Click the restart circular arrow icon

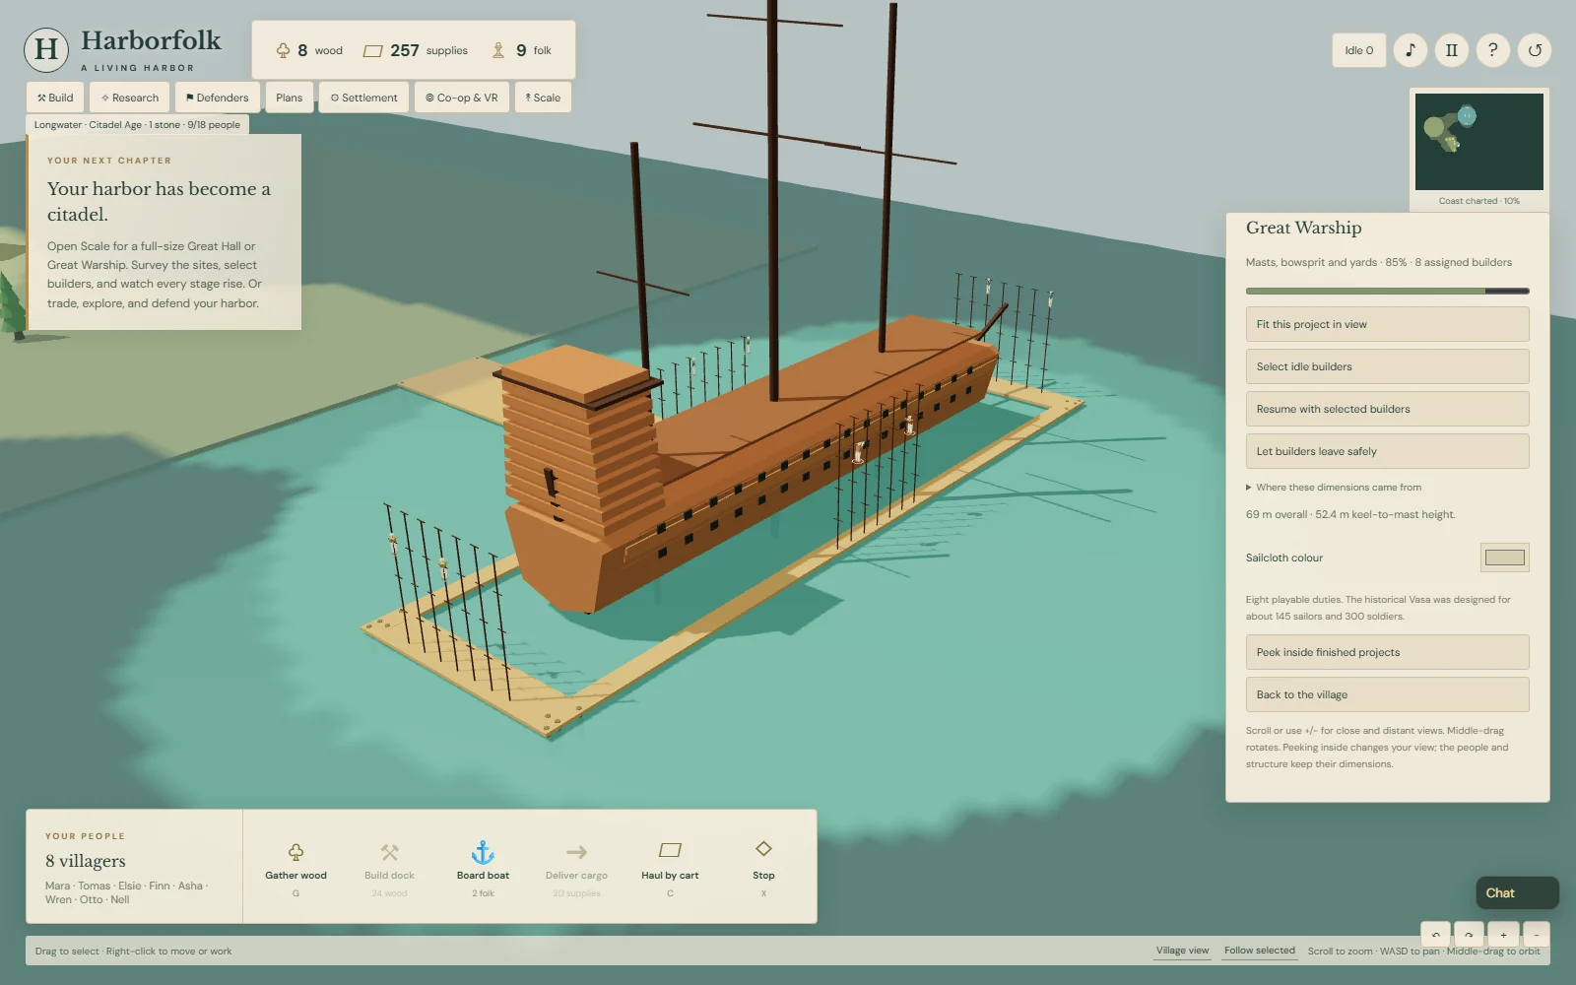pyautogui.click(x=1535, y=50)
